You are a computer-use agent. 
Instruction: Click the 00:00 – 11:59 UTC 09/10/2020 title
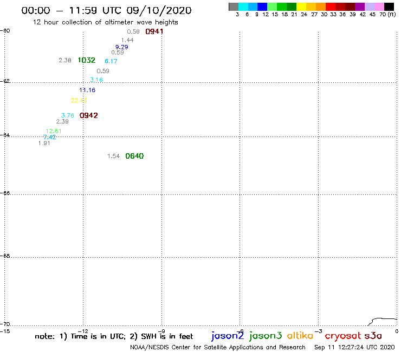click(x=106, y=10)
